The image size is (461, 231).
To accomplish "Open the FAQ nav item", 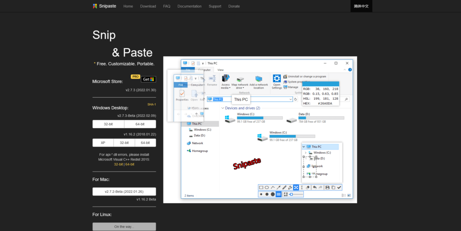I will coord(167,6).
